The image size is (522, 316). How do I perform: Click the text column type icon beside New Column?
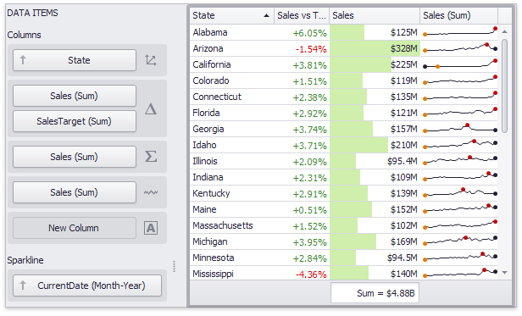[x=151, y=228]
